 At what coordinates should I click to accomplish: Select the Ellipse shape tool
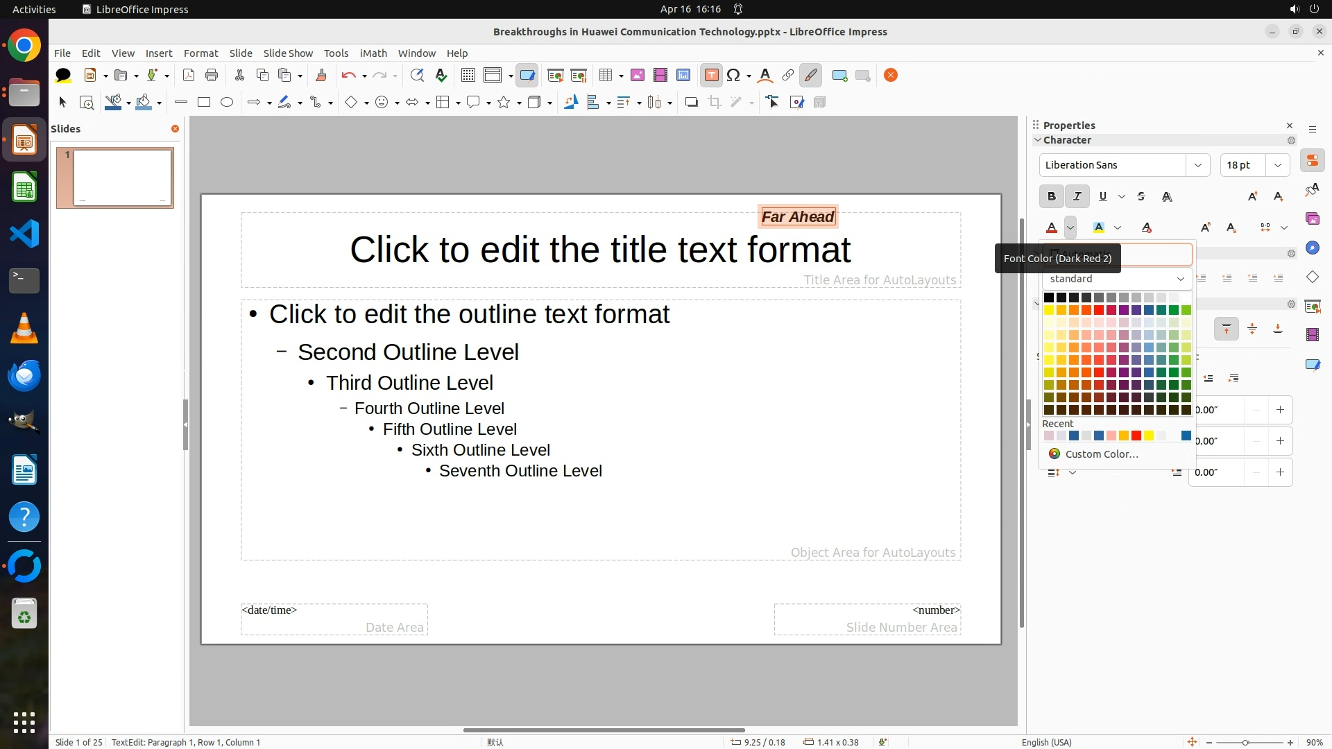(227, 103)
